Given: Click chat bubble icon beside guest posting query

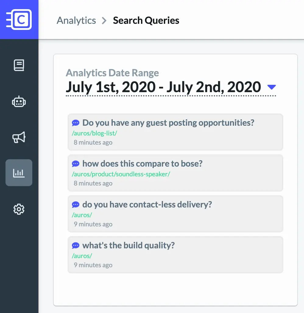Looking at the screenshot, I should (76, 123).
